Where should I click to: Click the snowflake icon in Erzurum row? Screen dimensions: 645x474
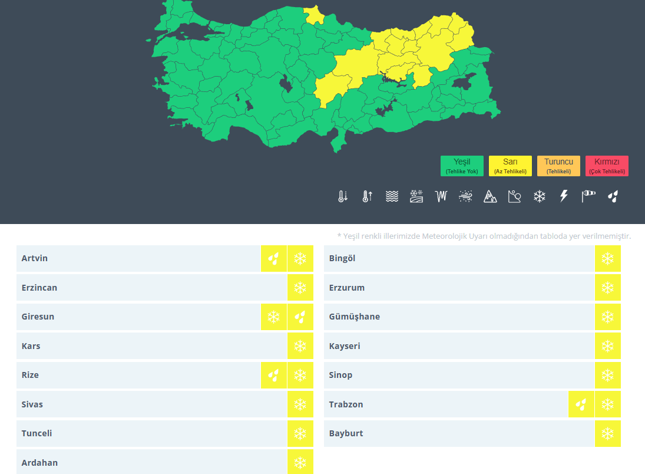point(607,288)
